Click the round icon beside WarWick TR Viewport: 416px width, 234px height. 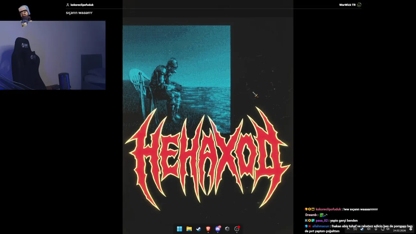point(359,5)
